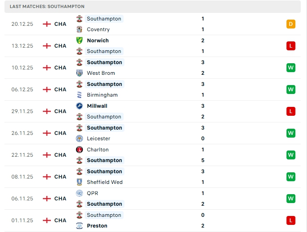The image size is (307, 232).
Task: Open the loss badge for Norwich match
Action: point(291,46)
